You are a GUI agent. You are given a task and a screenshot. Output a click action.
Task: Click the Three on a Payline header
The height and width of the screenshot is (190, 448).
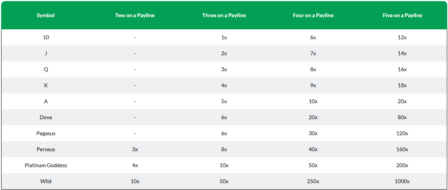coord(224,15)
